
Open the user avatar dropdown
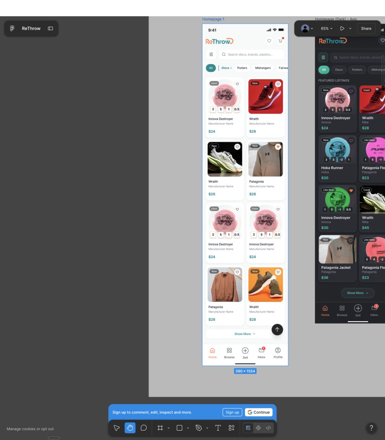pyautogui.click(x=307, y=28)
